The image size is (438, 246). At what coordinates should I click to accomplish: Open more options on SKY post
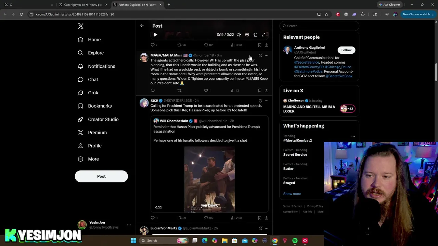(267, 101)
